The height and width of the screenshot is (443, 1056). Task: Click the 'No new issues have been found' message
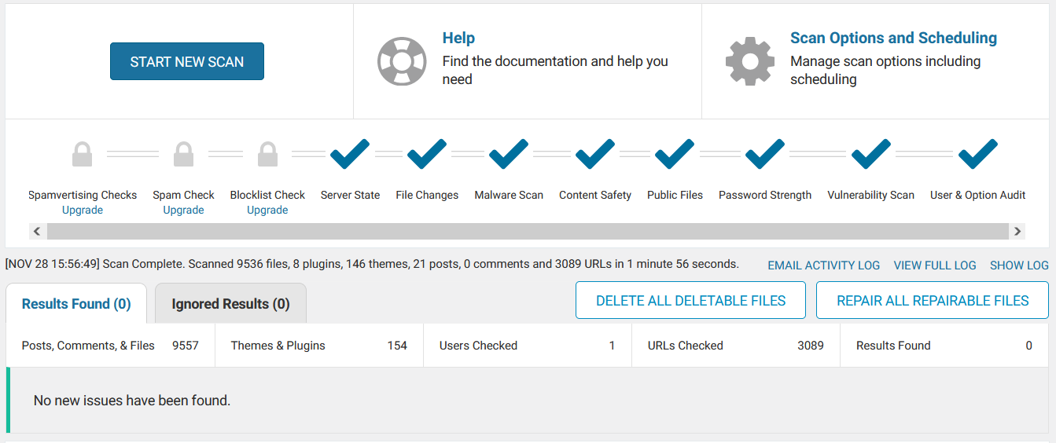[x=132, y=401]
